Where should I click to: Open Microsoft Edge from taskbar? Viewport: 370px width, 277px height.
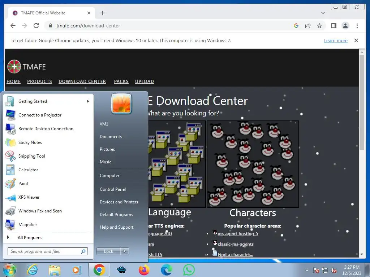(x=166, y=270)
